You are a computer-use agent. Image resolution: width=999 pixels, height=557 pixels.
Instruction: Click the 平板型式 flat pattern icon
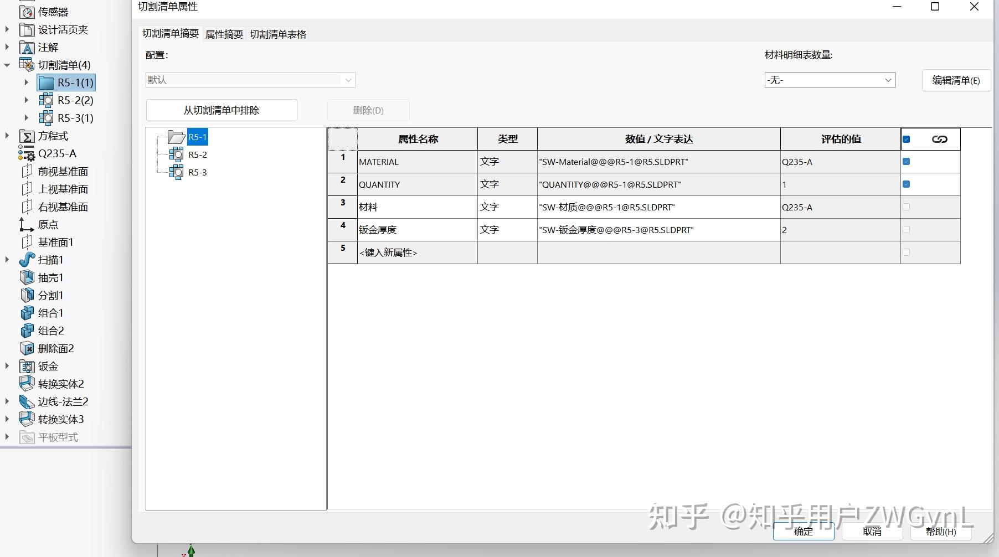click(x=27, y=437)
